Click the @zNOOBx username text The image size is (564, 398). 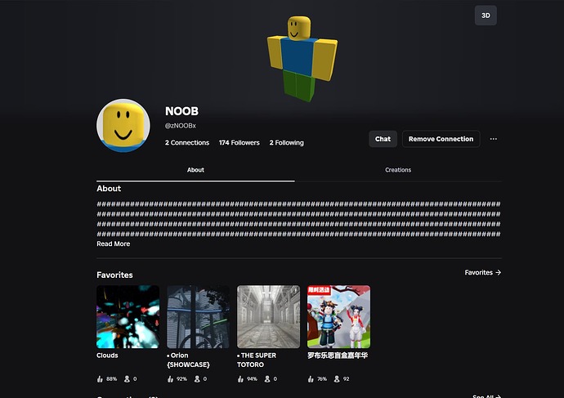pyautogui.click(x=180, y=126)
